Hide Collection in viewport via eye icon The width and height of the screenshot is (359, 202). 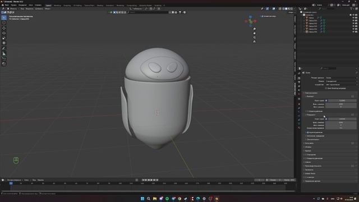[x=353, y=15]
